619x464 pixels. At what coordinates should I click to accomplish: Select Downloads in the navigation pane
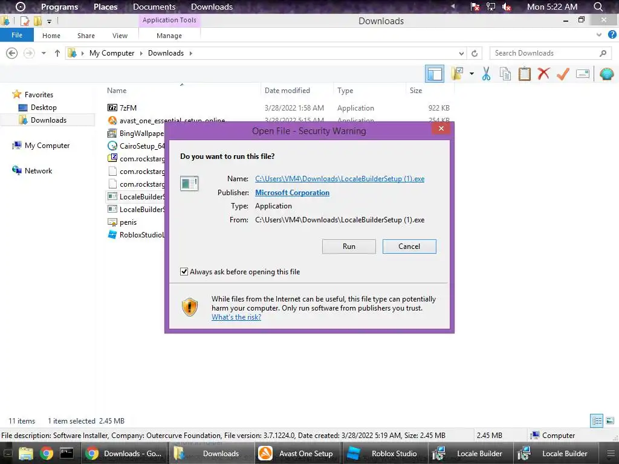point(48,120)
